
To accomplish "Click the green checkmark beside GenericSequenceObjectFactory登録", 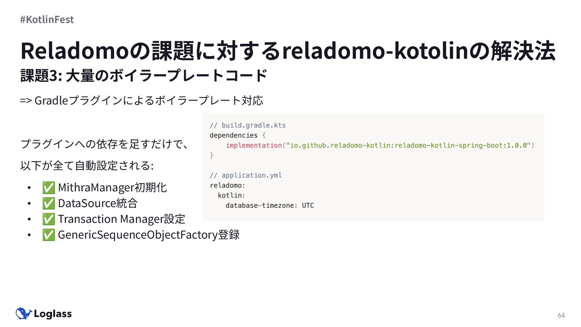I will pos(48,235).
